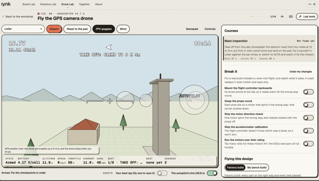This screenshot has height=181, width=319.
Task: Open the Robotics Lab tab
Action: [48, 4]
